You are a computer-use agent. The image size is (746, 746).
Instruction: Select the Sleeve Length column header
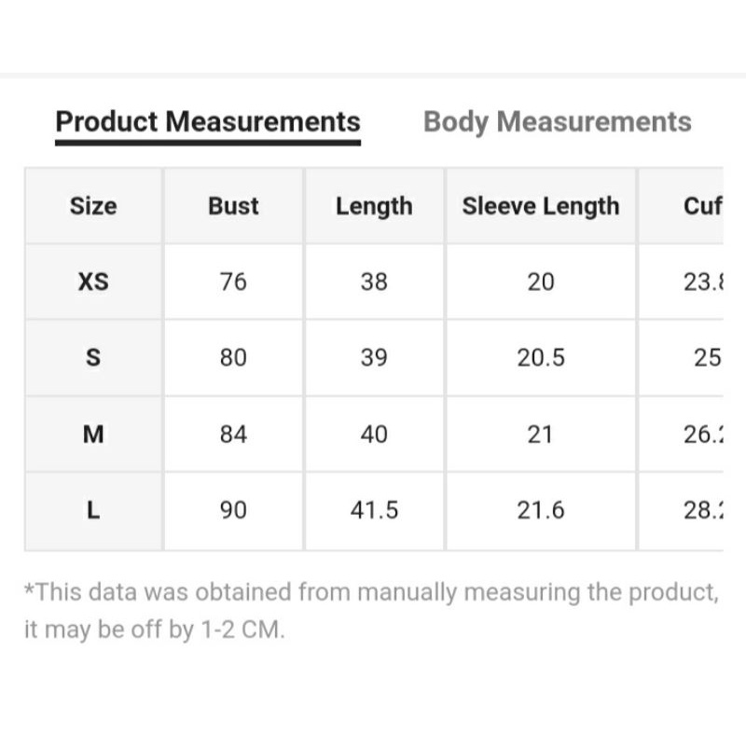541,206
